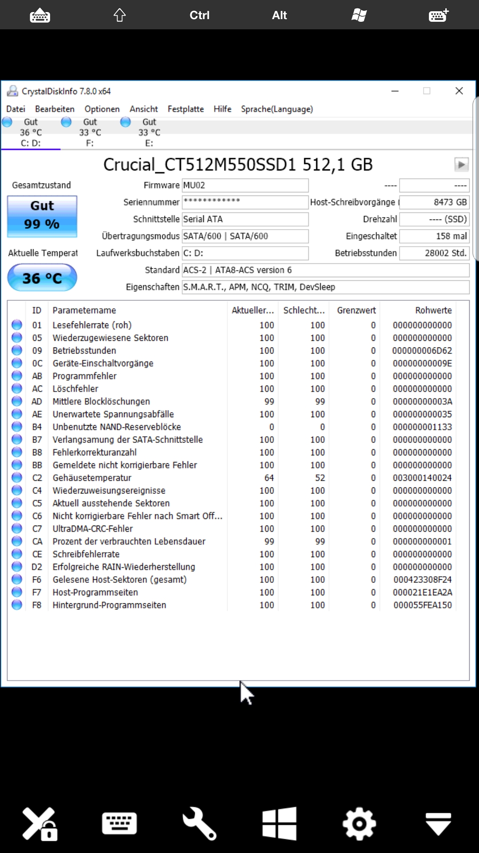Toggle the Ctrl modifier key
The width and height of the screenshot is (479, 853).
coord(200,15)
